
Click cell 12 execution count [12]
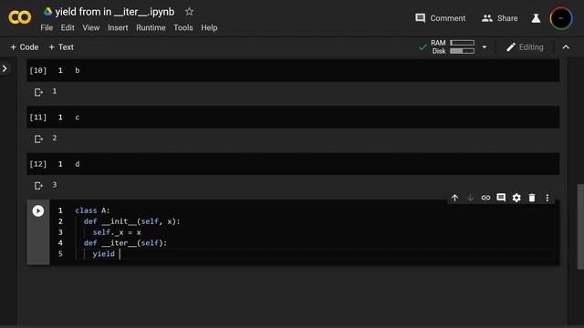38,164
